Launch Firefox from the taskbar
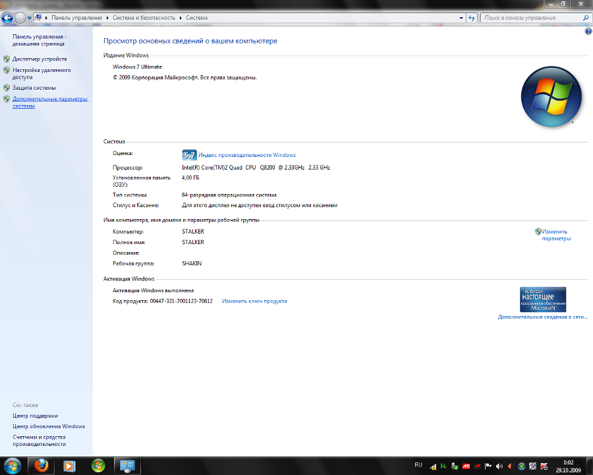 (42, 466)
